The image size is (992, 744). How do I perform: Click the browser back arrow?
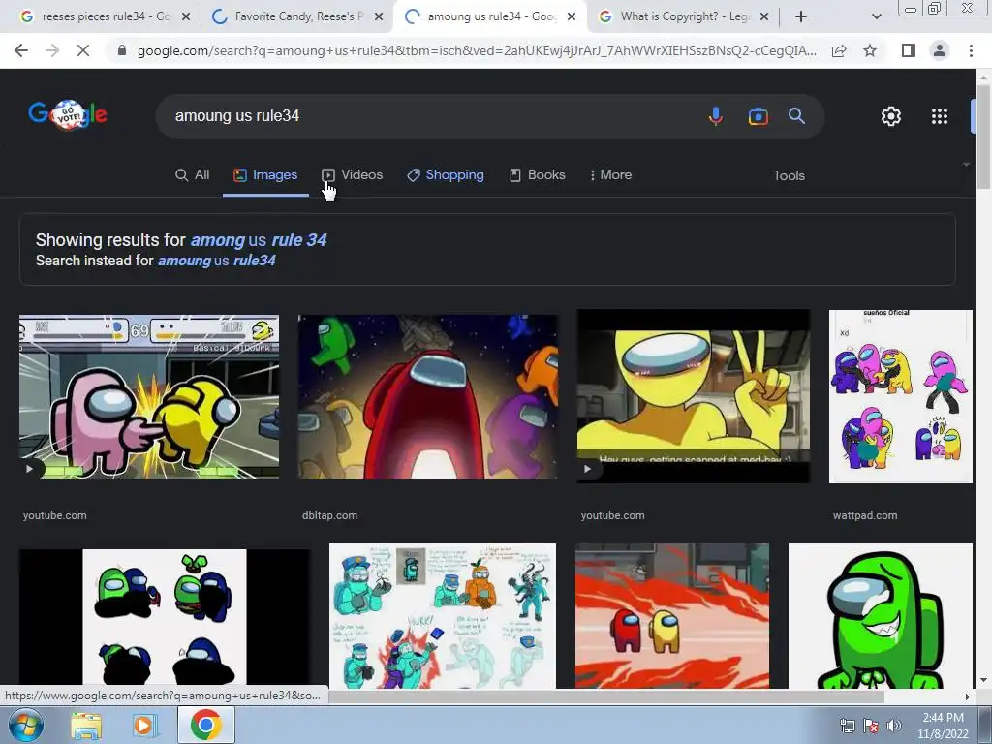(x=21, y=50)
